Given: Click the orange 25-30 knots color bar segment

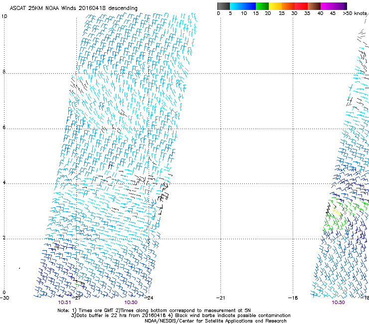Looking at the screenshot, I should (x=288, y=6).
